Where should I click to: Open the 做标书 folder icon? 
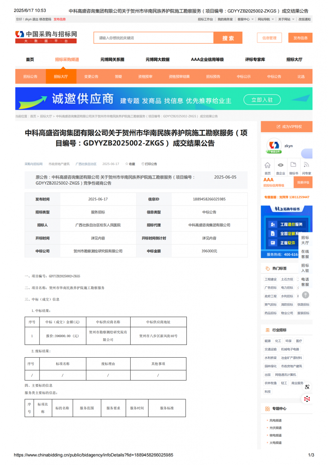[x=294, y=164]
